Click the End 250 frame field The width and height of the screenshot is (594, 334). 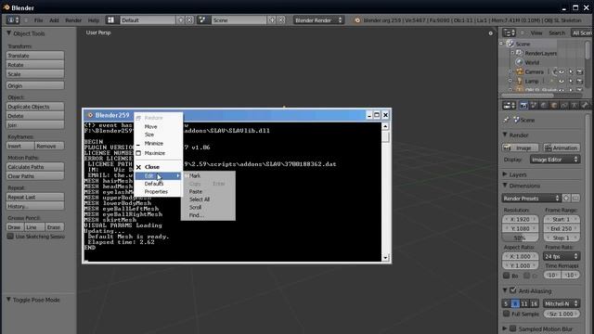pyautogui.click(x=561, y=229)
